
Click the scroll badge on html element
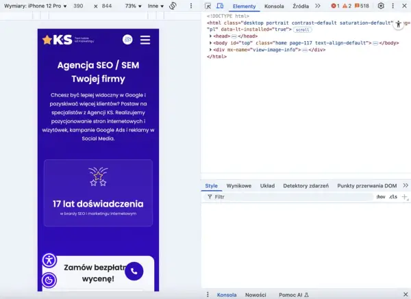pyautogui.click(x=303, y=29)
